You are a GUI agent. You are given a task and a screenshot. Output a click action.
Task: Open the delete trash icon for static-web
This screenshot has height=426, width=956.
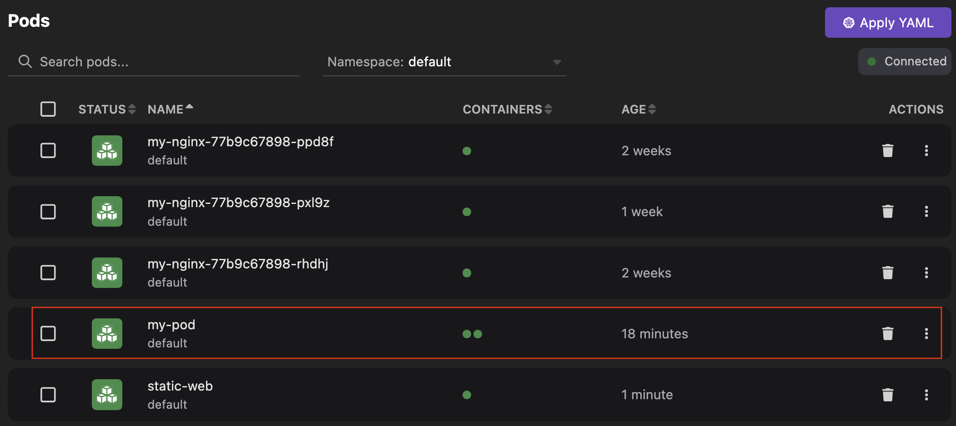[x=887, y=395]
